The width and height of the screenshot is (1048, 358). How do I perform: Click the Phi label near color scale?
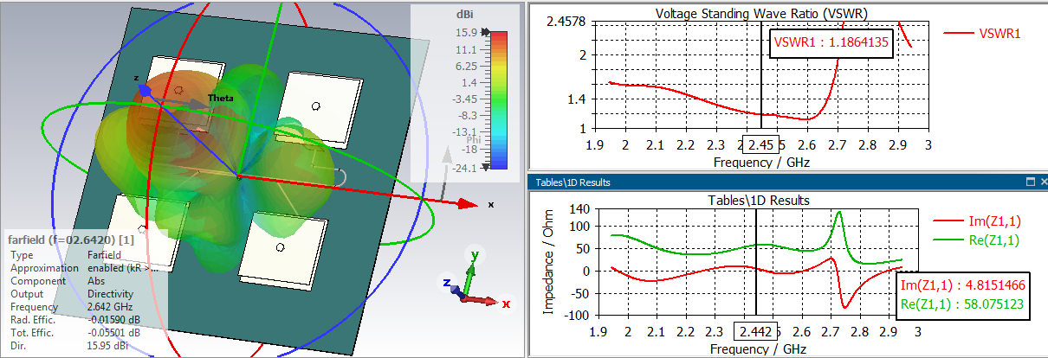(474, 138)
